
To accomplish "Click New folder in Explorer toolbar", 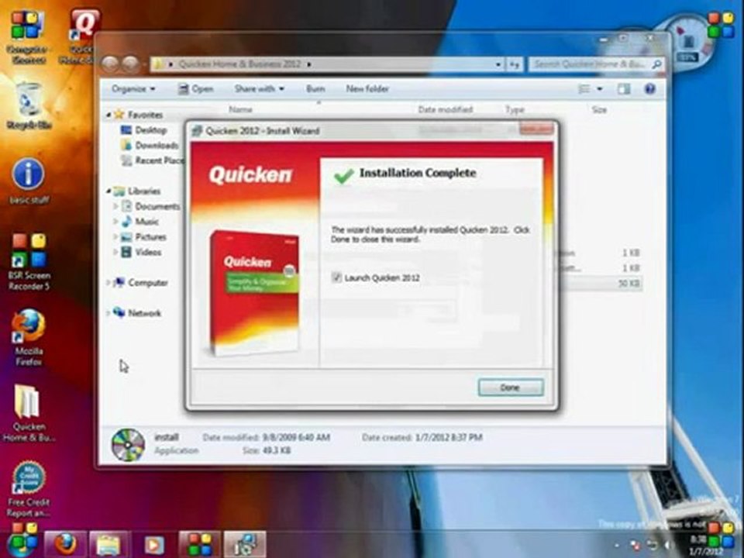I will (367, 88).
